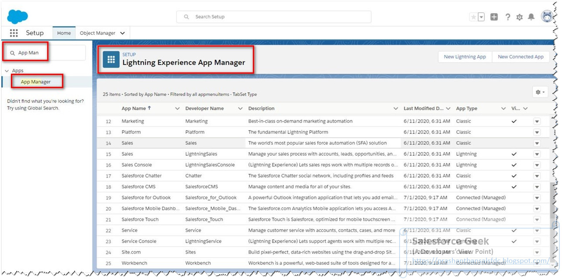Viewport: 562px width, 280px height.
Task: Click the Connected (Managed) type for Salesforce Touch
Action: (481, 219)
